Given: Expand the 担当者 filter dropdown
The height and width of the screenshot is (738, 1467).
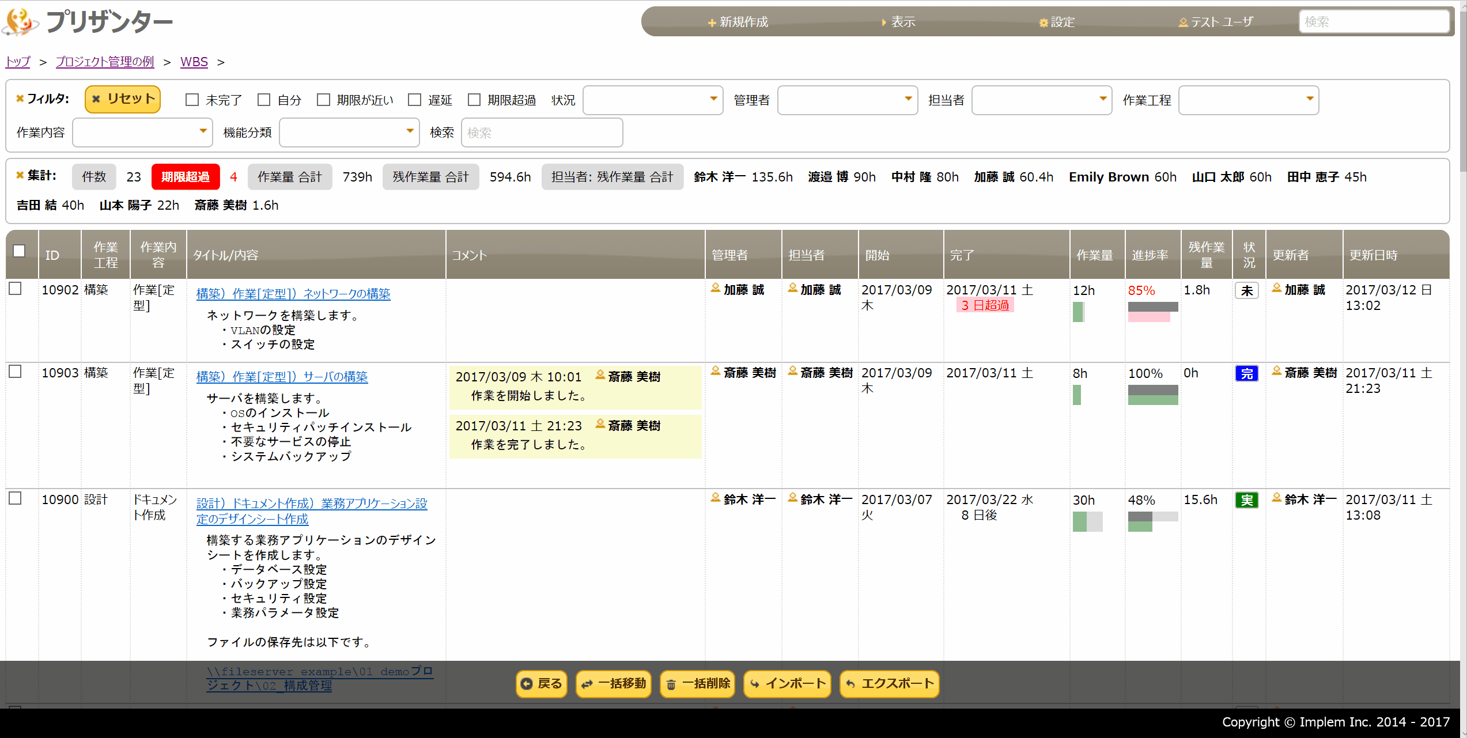Looking at the screenshot, I should (x=1042, y=100).
